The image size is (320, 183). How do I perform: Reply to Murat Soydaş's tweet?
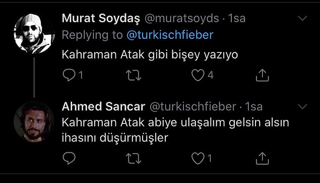click(x=69, y=75)
